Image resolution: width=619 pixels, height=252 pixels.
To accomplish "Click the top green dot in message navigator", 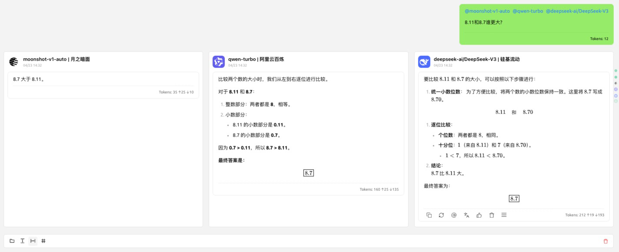I will pyautogui.click(x=616, y=70).
